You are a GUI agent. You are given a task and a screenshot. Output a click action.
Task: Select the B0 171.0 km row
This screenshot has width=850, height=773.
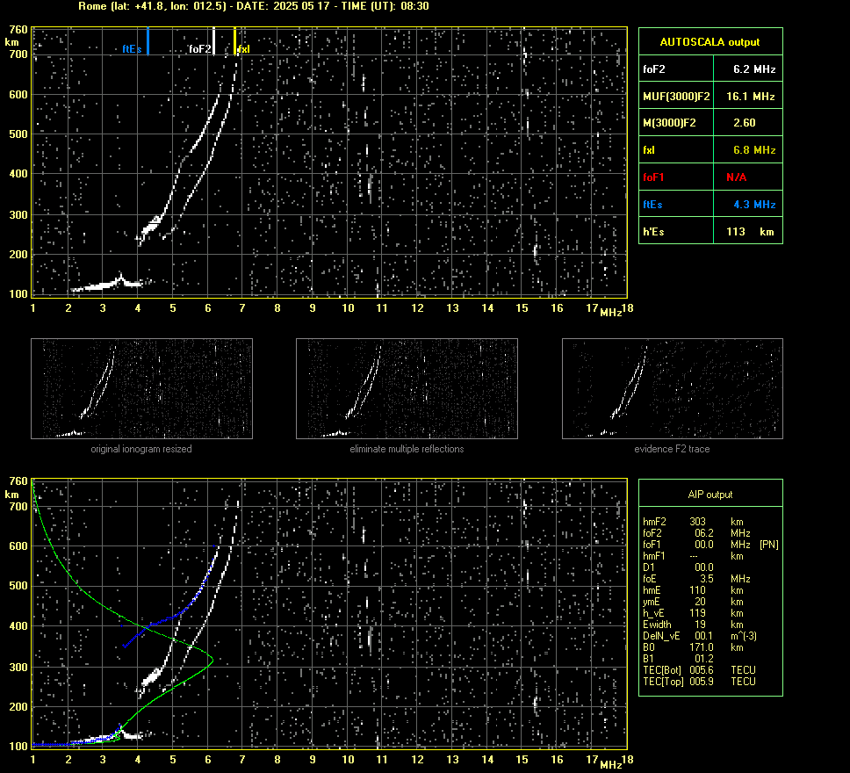694,647
